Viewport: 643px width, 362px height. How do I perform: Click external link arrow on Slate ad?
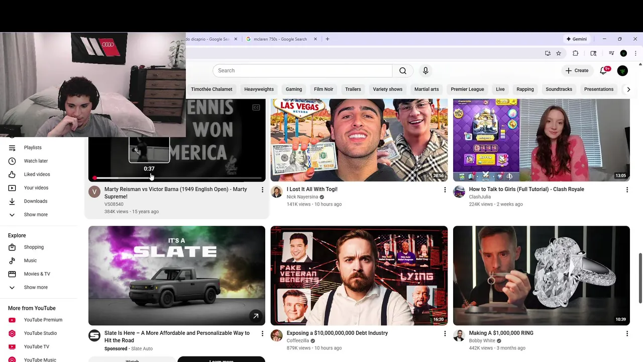click(x=256, y=316)
